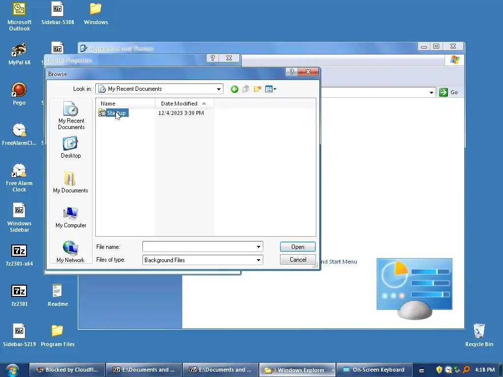Close the Browse dialog
Viewport: 503px width, 377px height.
308,72
